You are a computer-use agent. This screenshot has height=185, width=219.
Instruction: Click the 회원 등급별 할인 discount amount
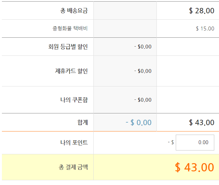click(143, 47)
